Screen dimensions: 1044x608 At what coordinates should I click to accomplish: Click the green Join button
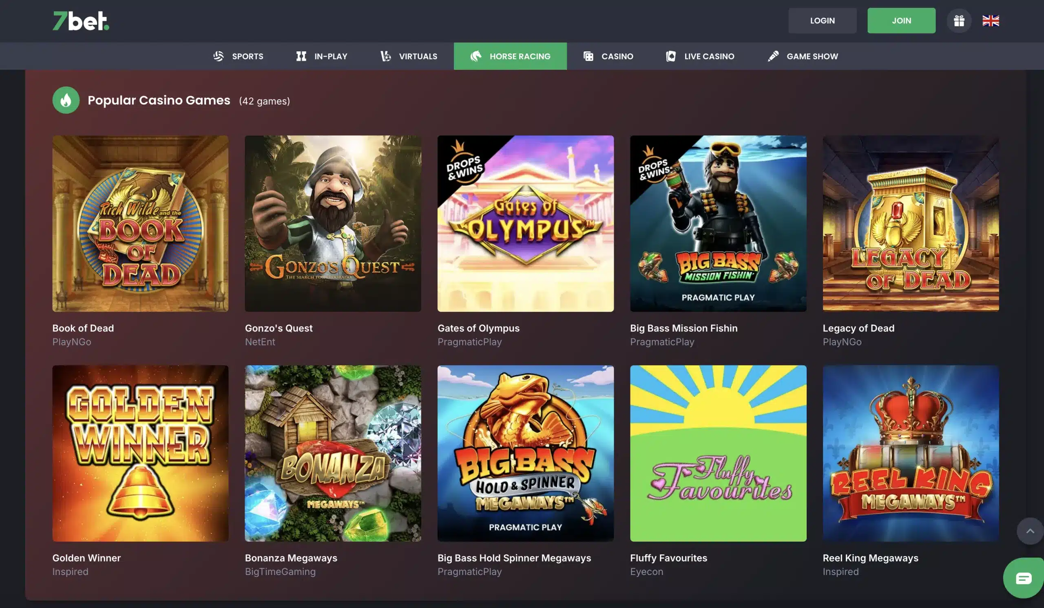902,21
